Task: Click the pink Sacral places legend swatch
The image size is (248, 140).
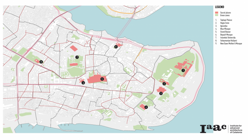Action: [217, 13]
